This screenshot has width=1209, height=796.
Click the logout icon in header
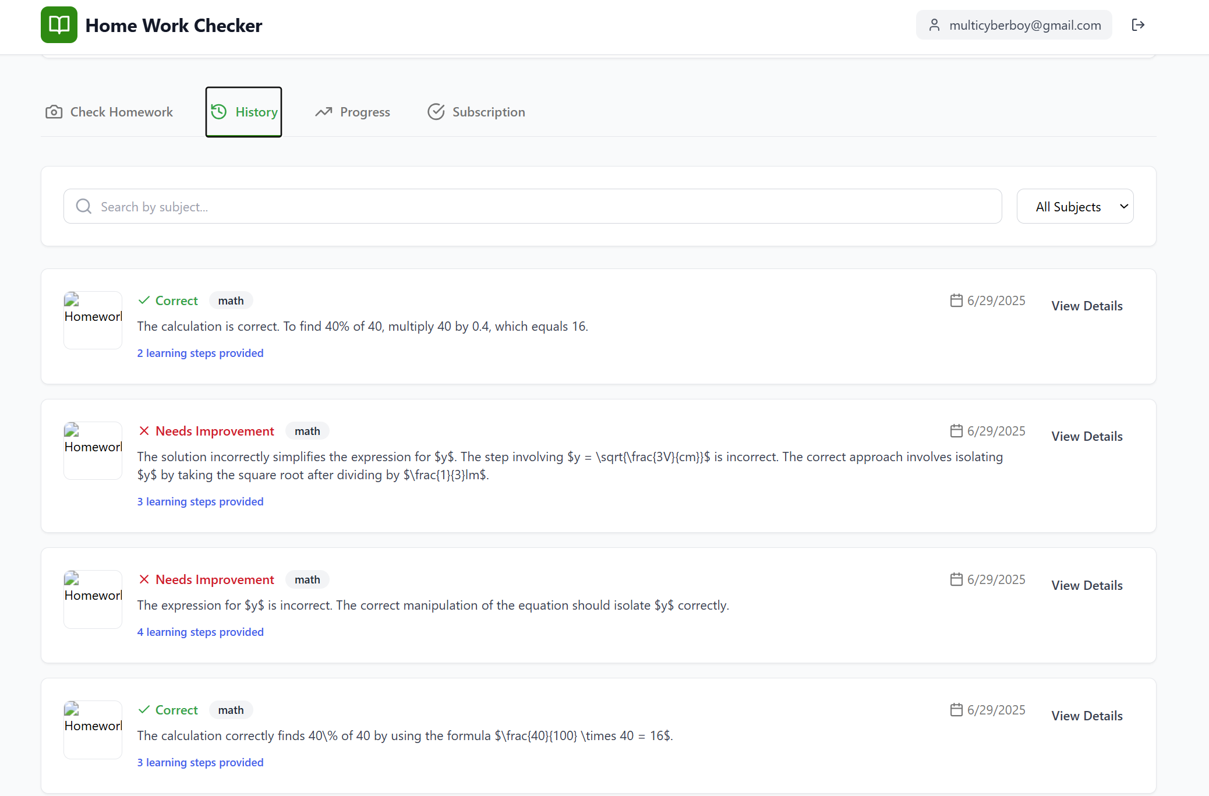pyautogui.click(x=1138, y=25)
